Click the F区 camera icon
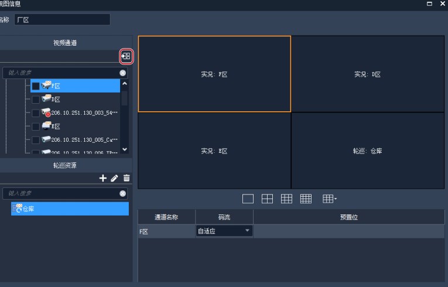This screenshot has width=448, height=287. [x=46, y=85]
